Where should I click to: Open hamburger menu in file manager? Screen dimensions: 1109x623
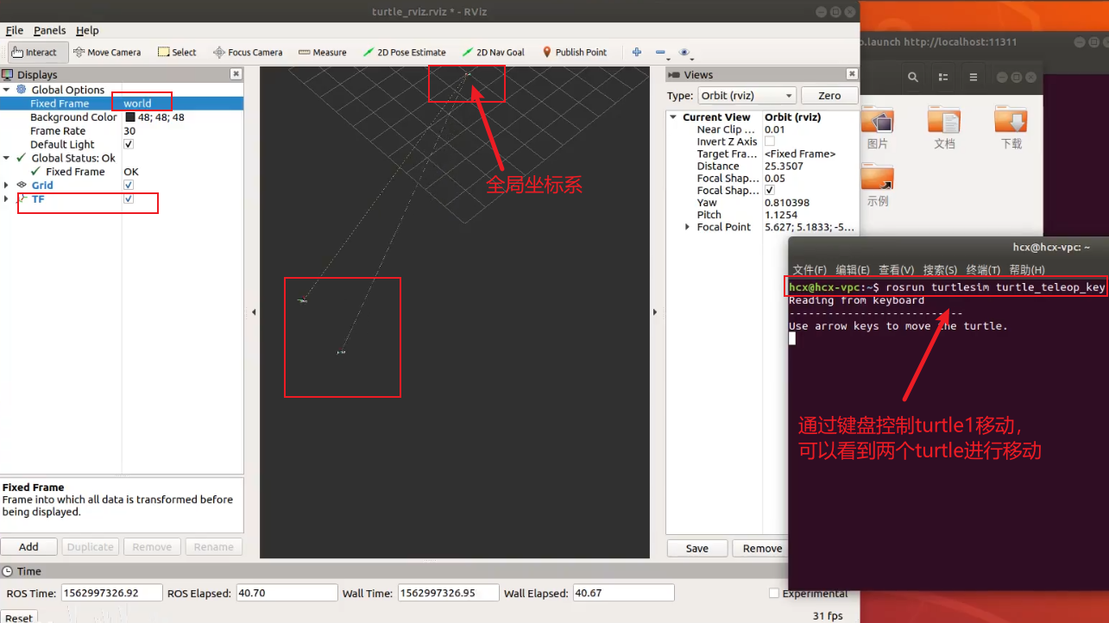[974, 78]
